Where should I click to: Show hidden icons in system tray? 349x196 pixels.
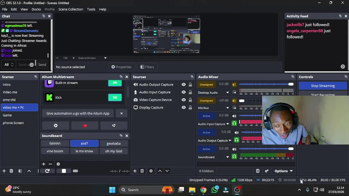(299, 190)
